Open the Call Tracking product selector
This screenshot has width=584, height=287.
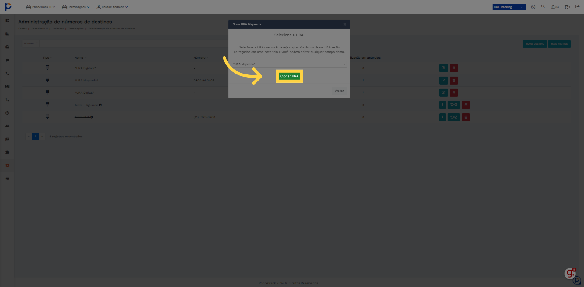509,7
